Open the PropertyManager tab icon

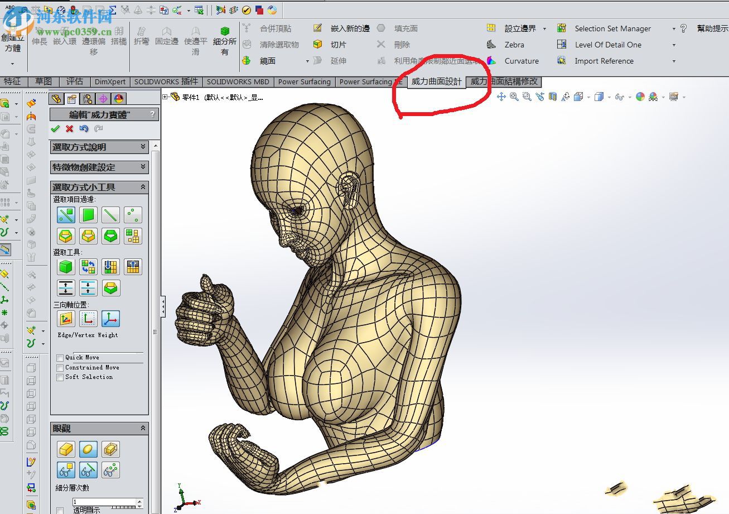pyautogui.click(x=72, y=99)
